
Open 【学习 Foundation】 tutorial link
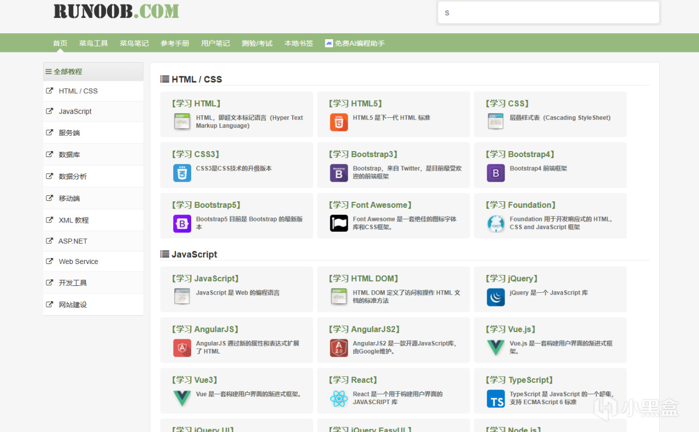pyautogui.click(x=521, y=205)
